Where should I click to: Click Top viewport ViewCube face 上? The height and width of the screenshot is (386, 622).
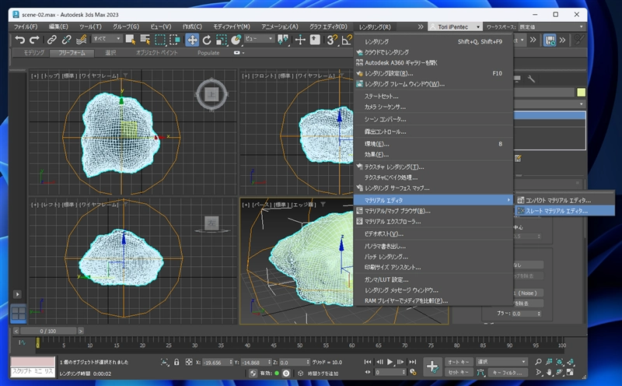(x=211, y=94)
